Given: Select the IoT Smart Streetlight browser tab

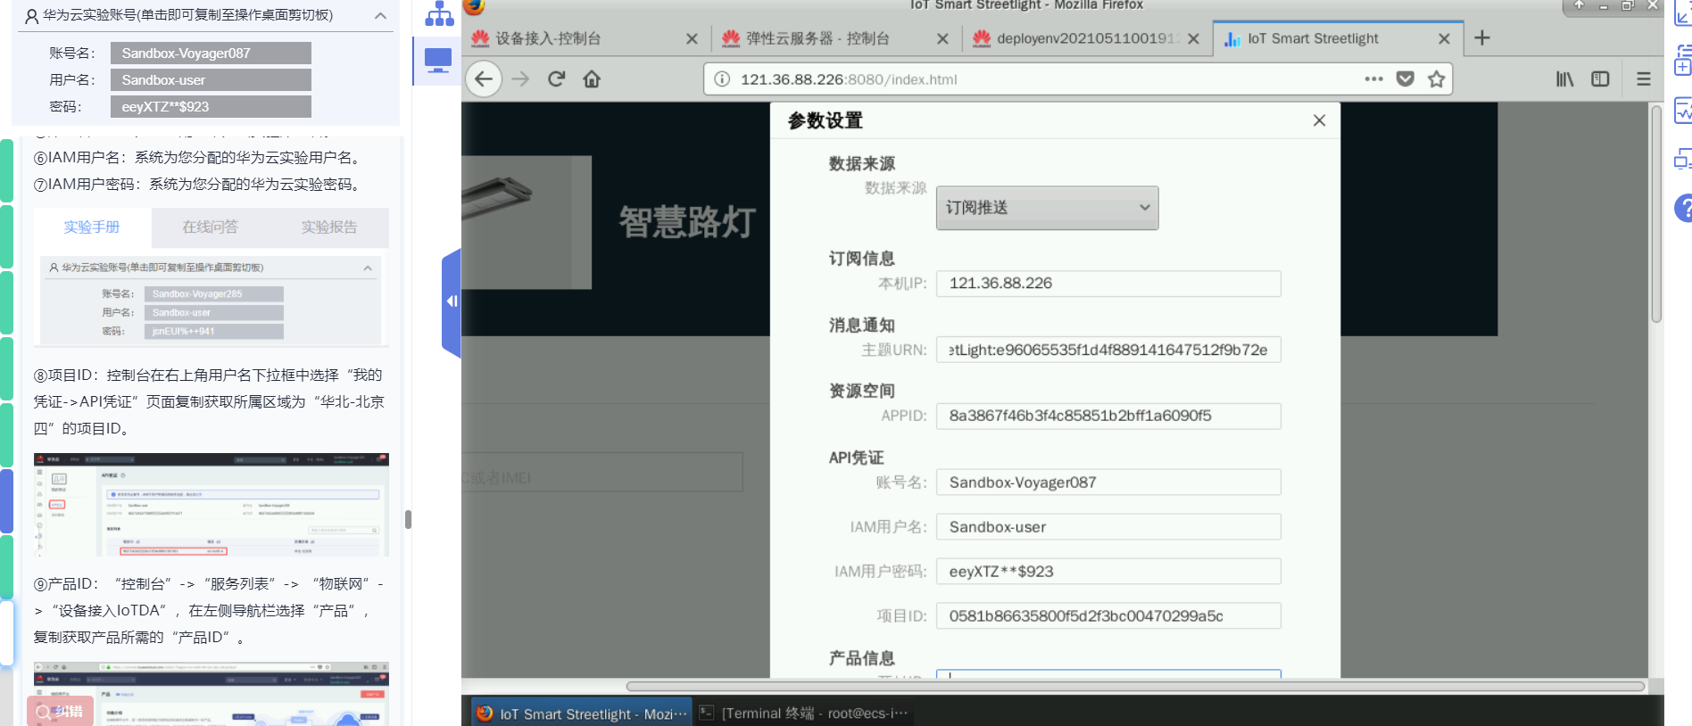Looking at the screenshot, I should (1338, 38).
